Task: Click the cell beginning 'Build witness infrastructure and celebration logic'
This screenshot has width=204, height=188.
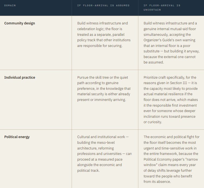Action: pos(105,43)
